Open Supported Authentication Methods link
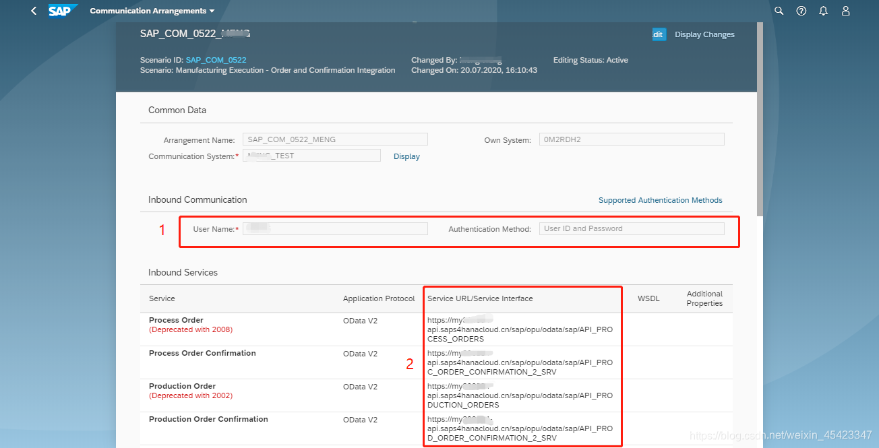879x448 pixels. point(660,200)
